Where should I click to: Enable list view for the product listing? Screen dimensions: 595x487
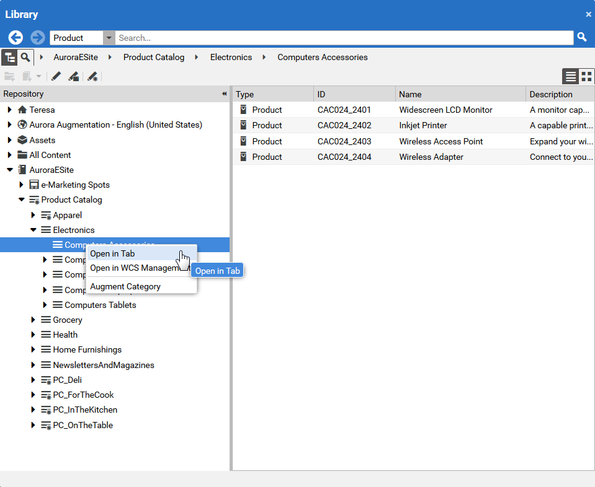(x=570, y=76)
